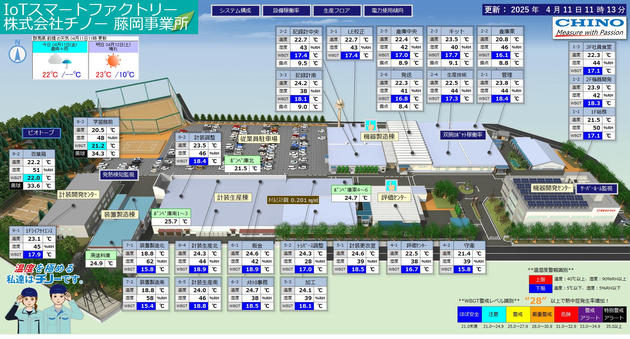Click the 2-1 管理 panel header
This screenshot has height=339, width=630.
pyautogui.click(x=500, y=75)
